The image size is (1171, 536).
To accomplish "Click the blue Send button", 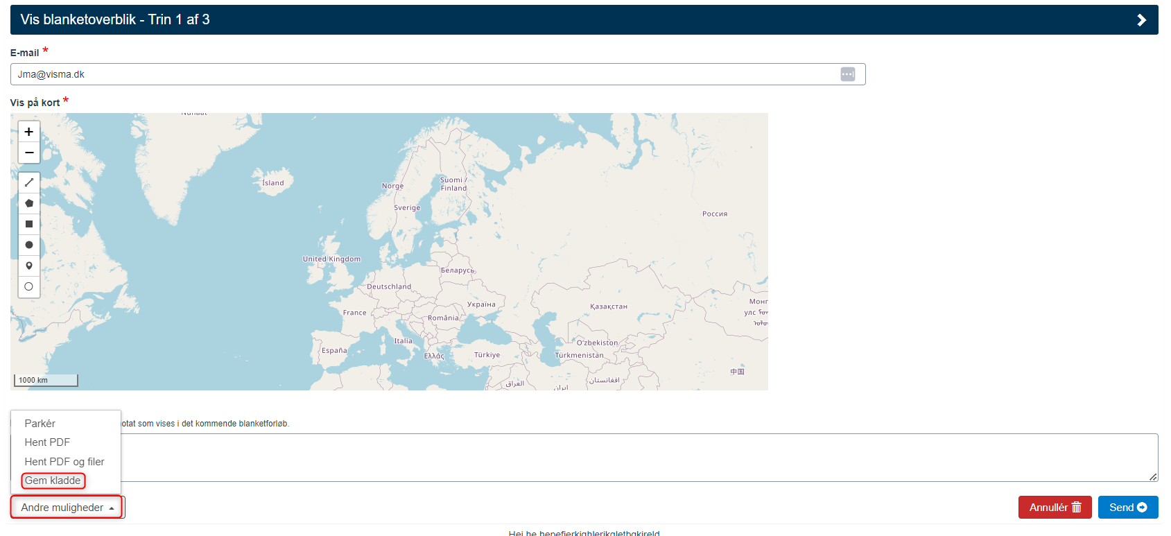I will [x=1128, y=508].
